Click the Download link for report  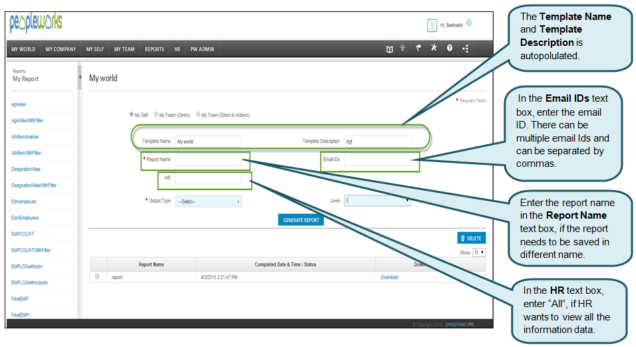[x=389, y=277]
